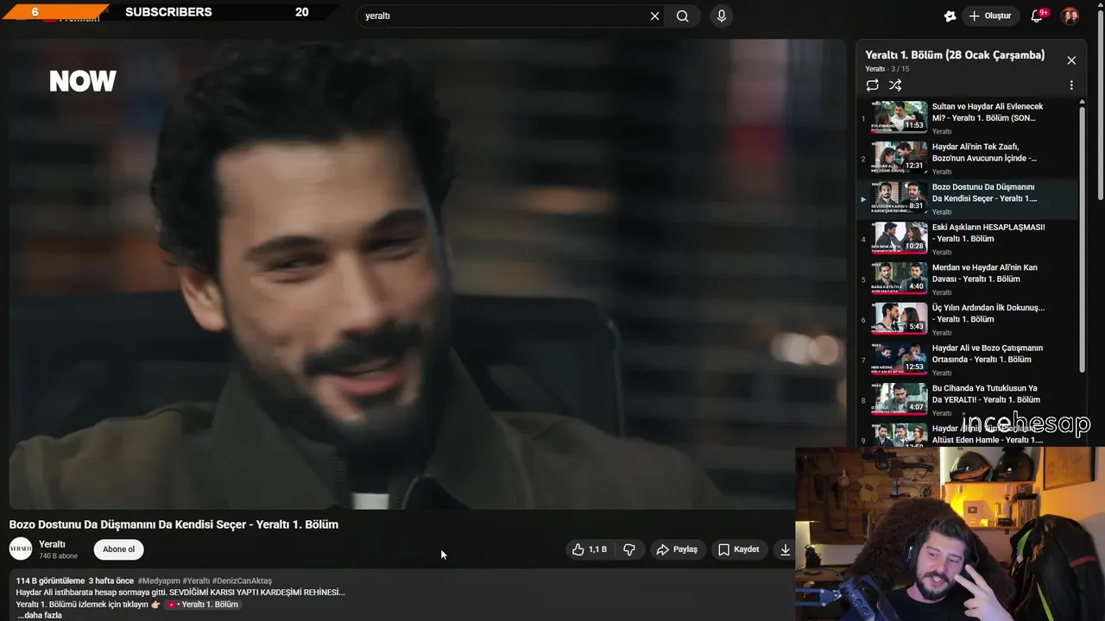Select Bozo Dostunu Da Düşmanını playlist item

click(969, 199)
